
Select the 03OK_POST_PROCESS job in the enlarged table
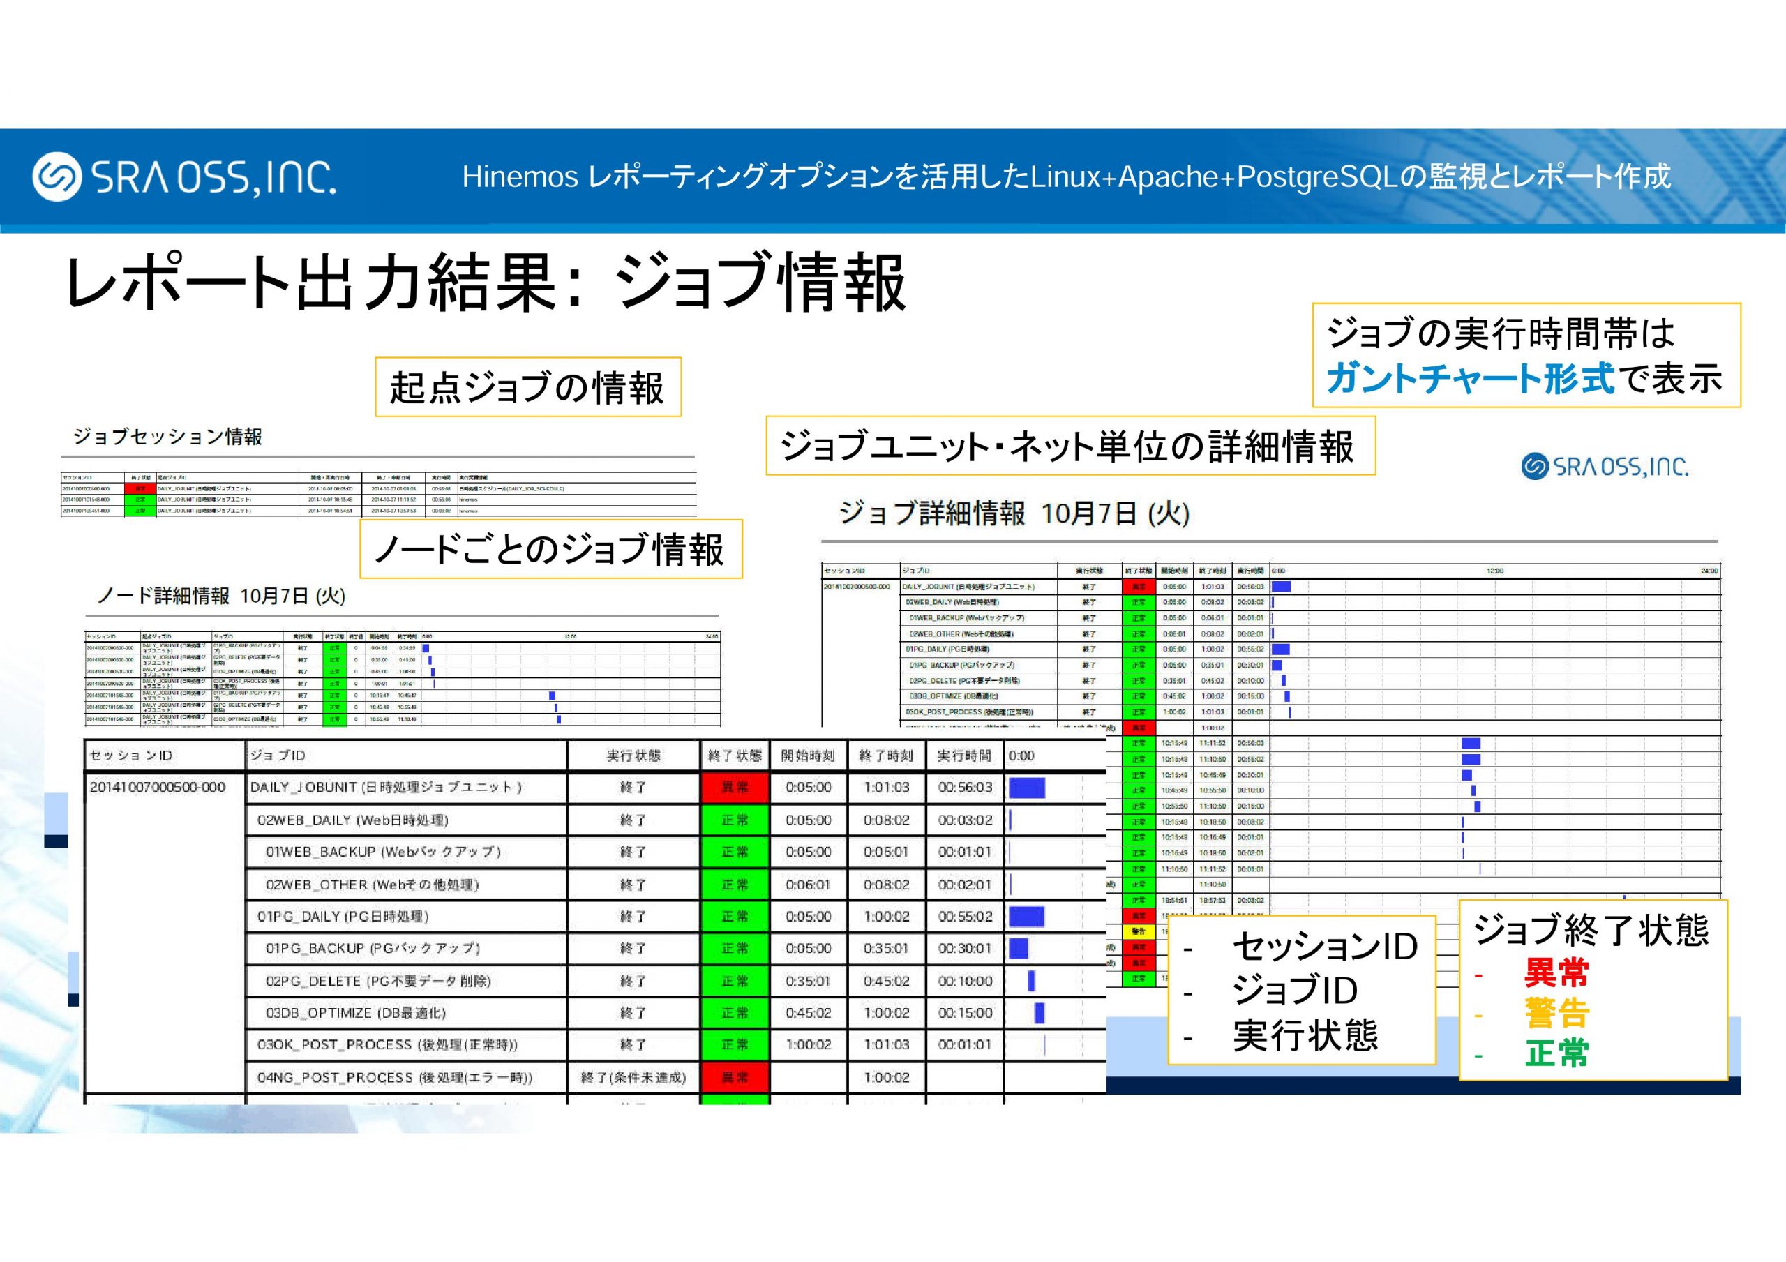(387, 1045)
